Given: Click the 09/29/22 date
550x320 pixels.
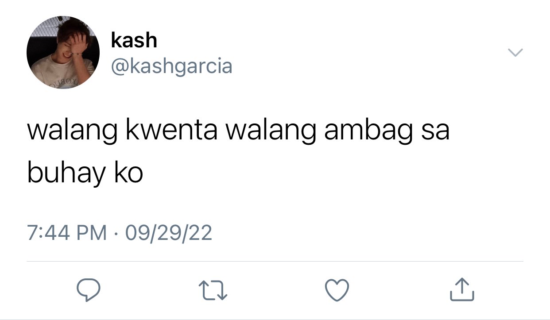Looking at the screenshot, I should point(169,233).
